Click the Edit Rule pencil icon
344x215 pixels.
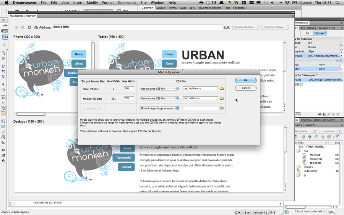pos(329,114)
